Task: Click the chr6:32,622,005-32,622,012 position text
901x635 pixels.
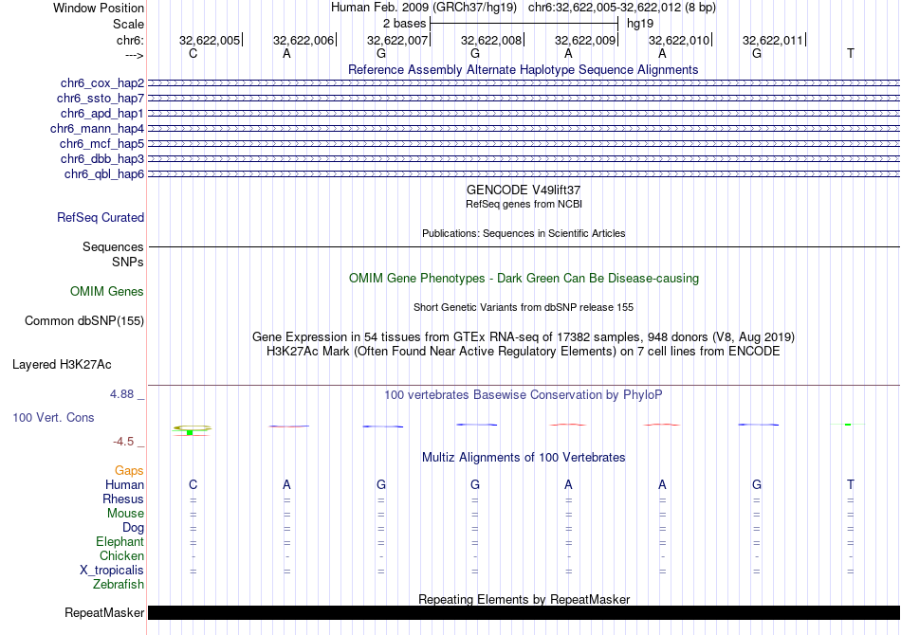Action: pos(622,8)
